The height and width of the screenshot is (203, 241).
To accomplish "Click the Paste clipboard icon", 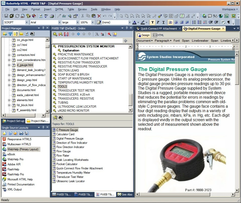I will 94,16.
